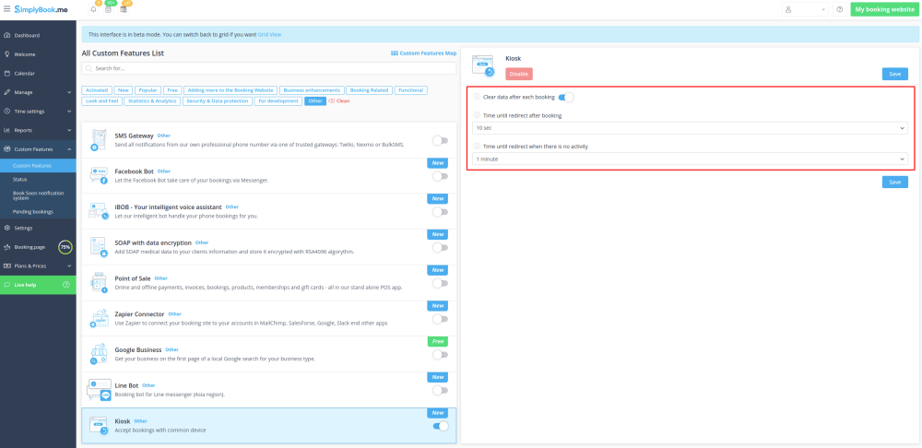Open the no activity redirect dropdown
The width and height of the screenshot is (922, 448).
pyautogui.click(x=690, y=159)
